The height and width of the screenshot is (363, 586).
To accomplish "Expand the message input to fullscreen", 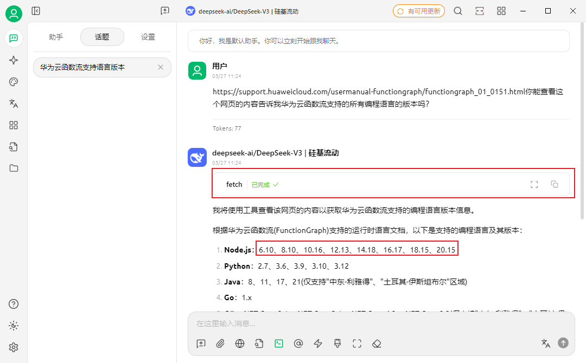I will tap(357, 343).
